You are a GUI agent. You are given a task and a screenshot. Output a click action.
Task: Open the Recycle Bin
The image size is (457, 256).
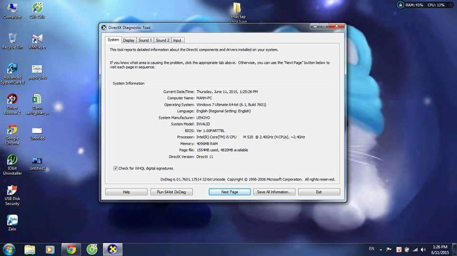tap(12, 39)
